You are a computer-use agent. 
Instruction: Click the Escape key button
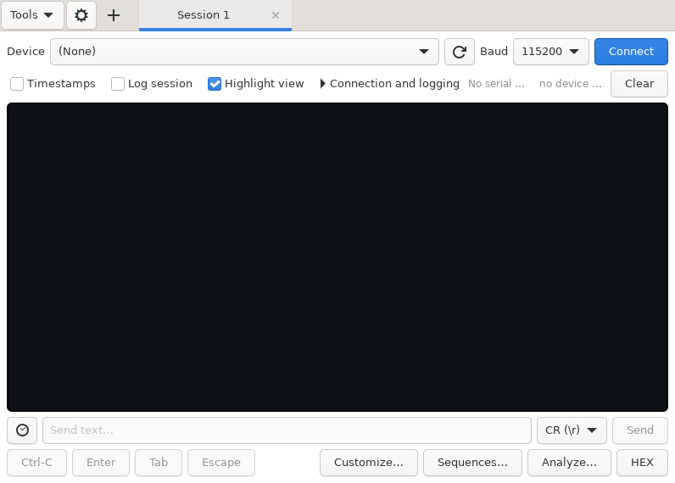[x=221, y=463]
